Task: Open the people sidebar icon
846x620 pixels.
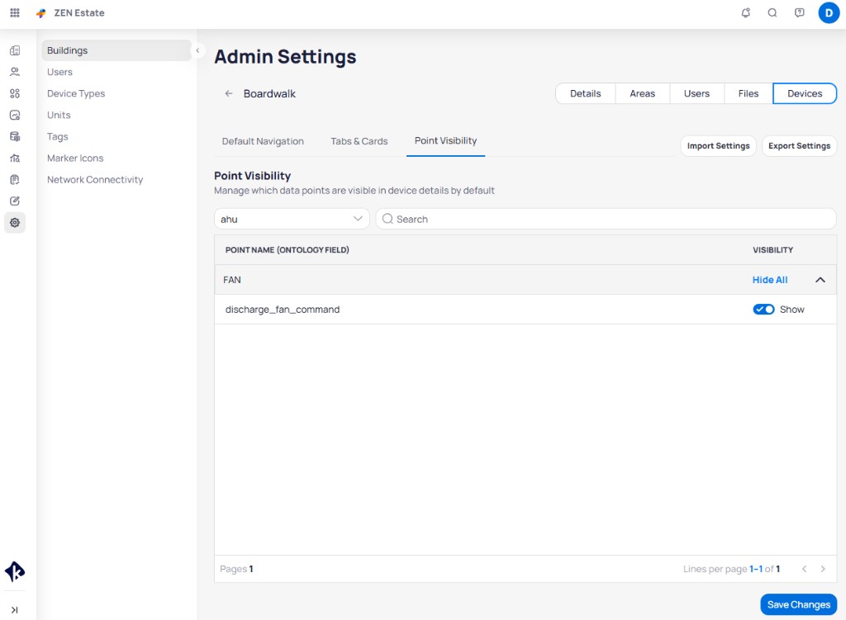Action: 15,72
